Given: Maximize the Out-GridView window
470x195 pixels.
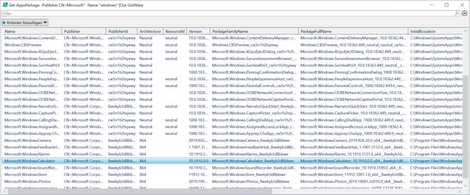Looking at the screenshot, I should pyautogui.click(x=446, y=5).
